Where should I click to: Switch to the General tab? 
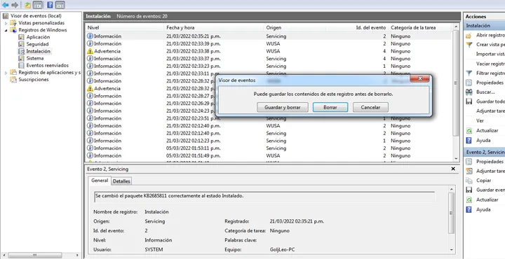[100, 181]
